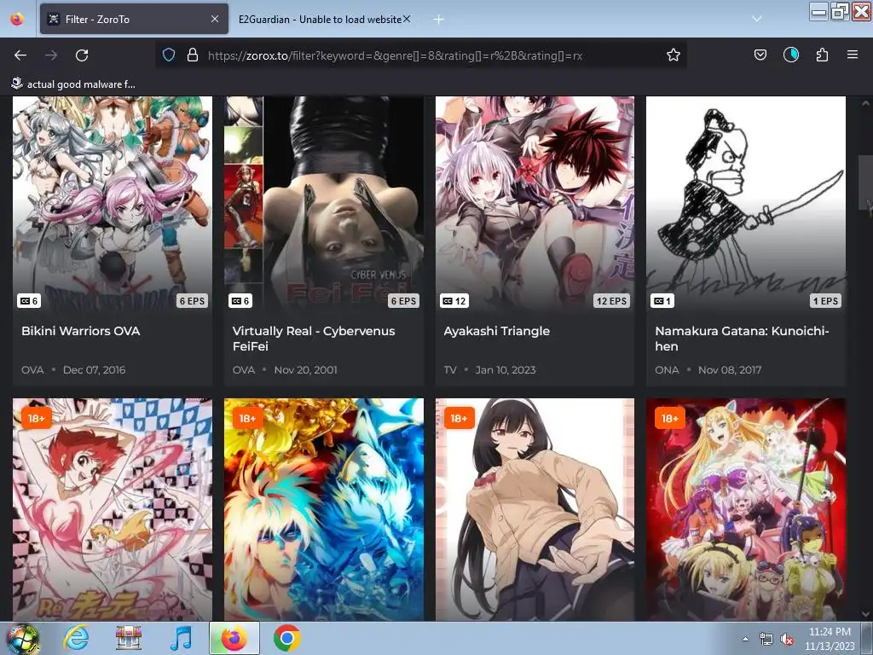Viewport: 873px width, 655px height.
Task: Open the Firefox hamburger menu
Action: [852, 55]
